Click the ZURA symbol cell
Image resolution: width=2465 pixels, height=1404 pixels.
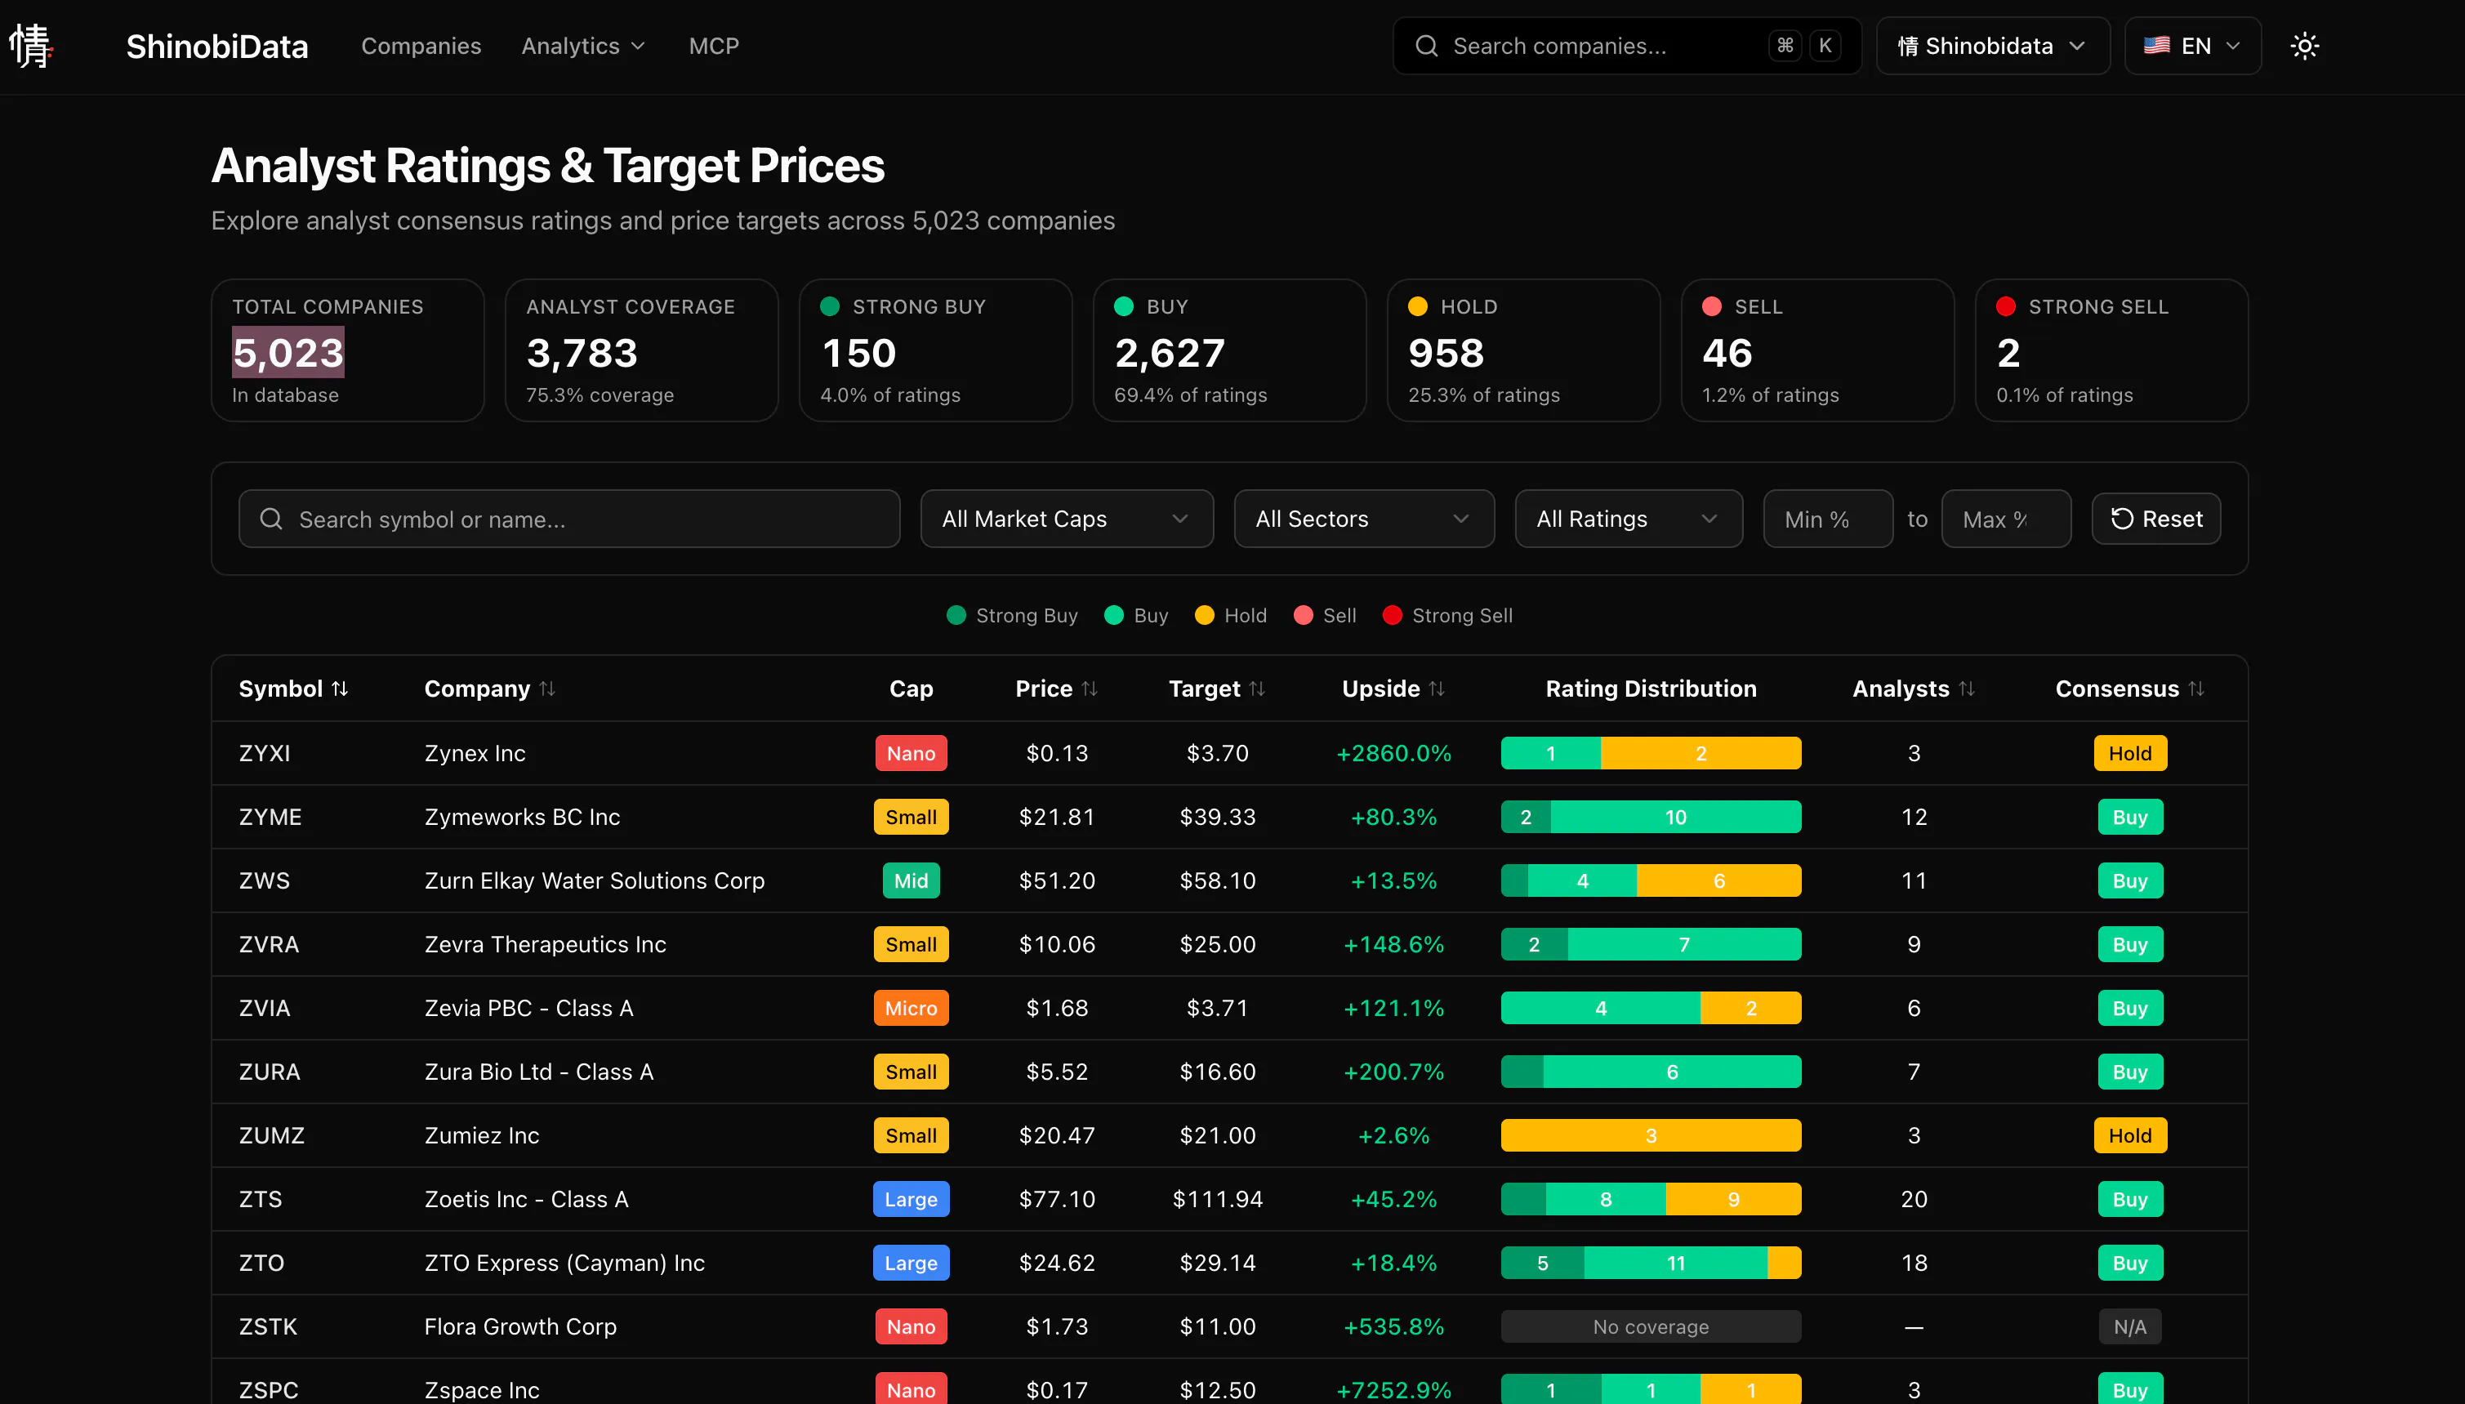point(269,1072)
